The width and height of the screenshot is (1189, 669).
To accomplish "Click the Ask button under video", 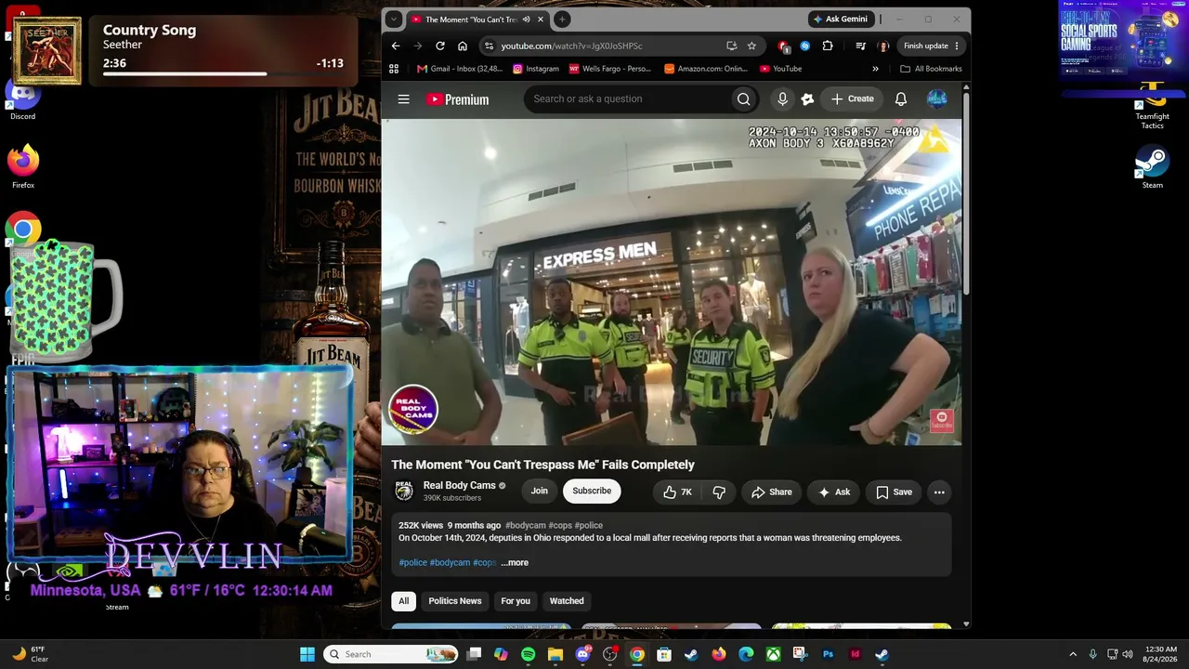I will 834,492.
